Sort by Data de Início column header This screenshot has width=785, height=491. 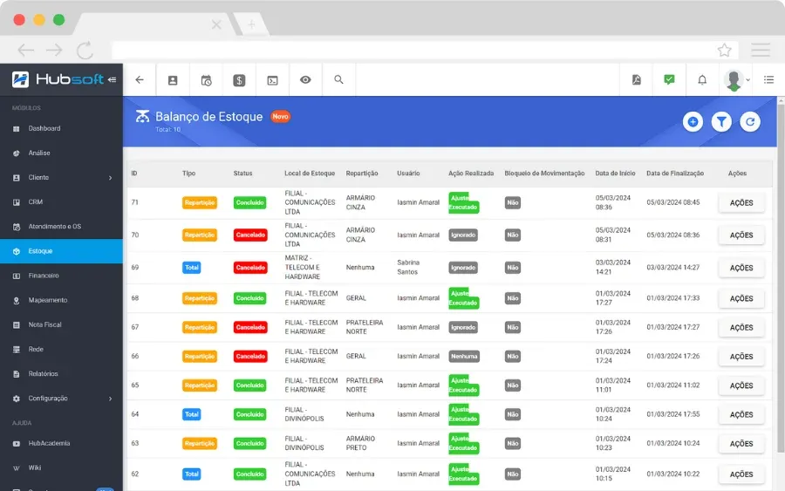click(615, 174)
